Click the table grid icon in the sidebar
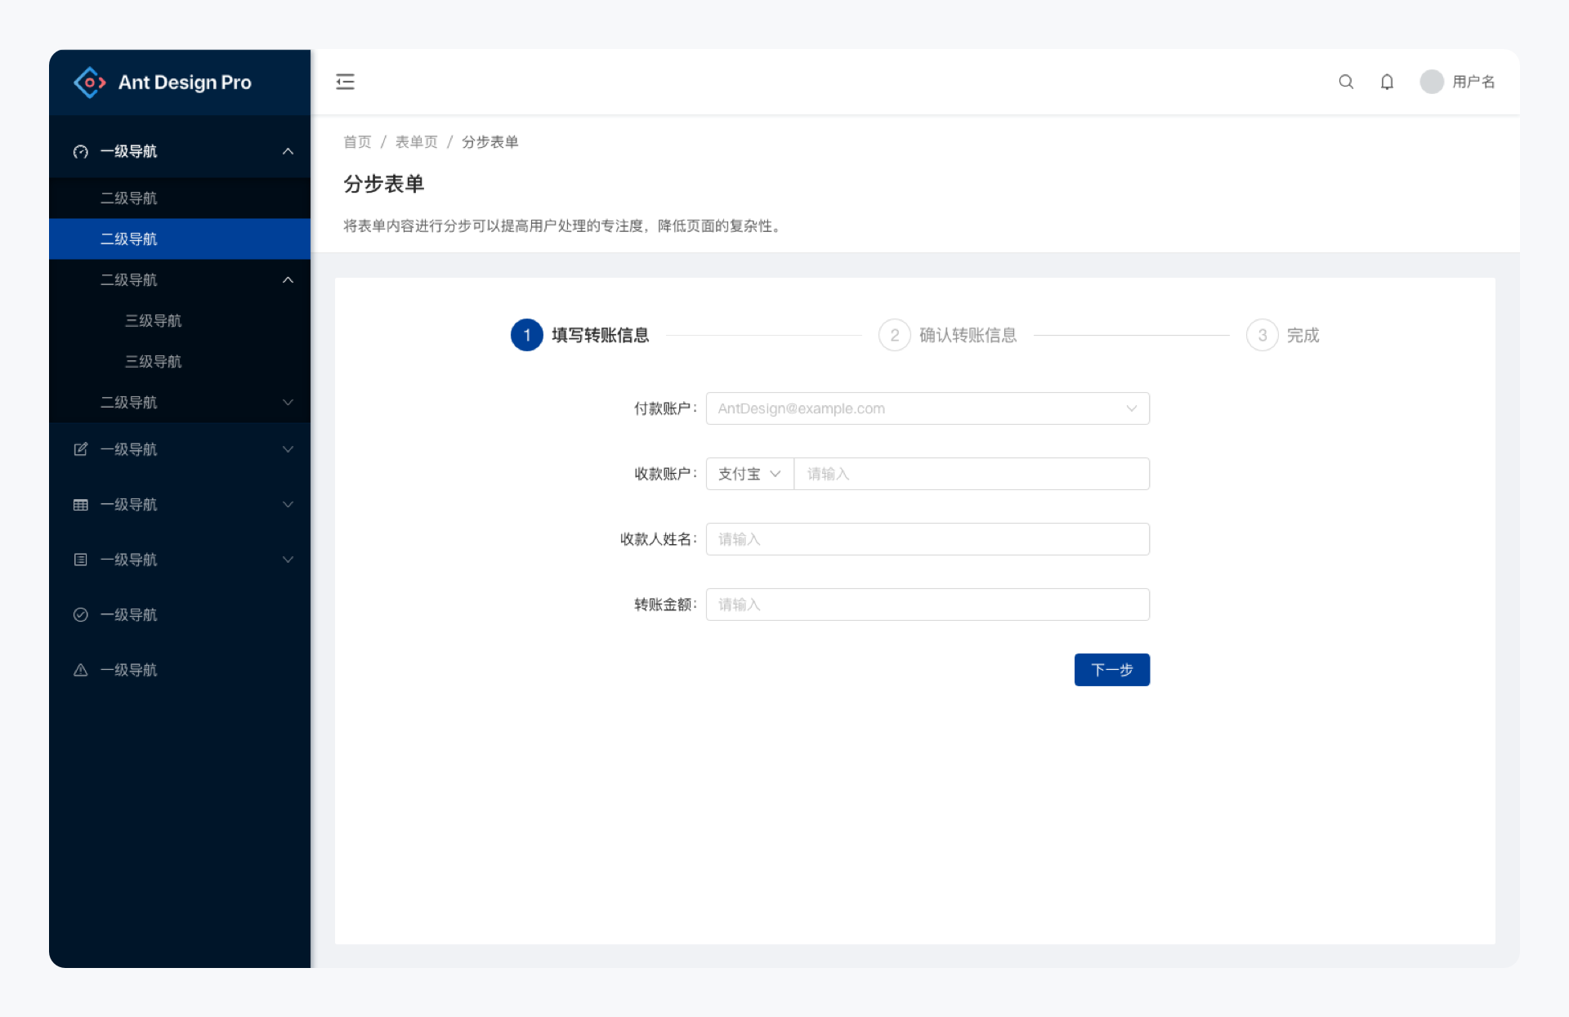Viewport: 1569px width, 1017px height. click(80, 505)
